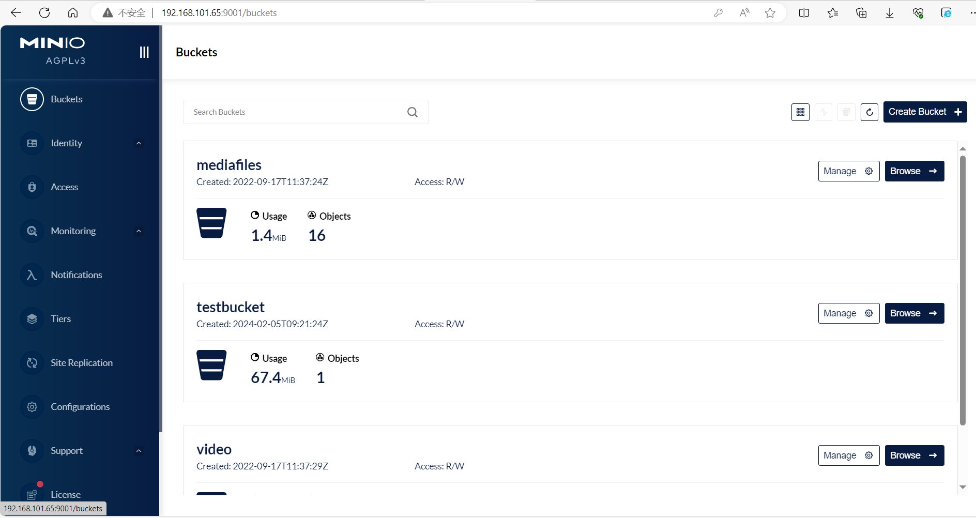The image size is (976, 518).
Task: Browse the testbucket bucket
Action: click(914, 313)
